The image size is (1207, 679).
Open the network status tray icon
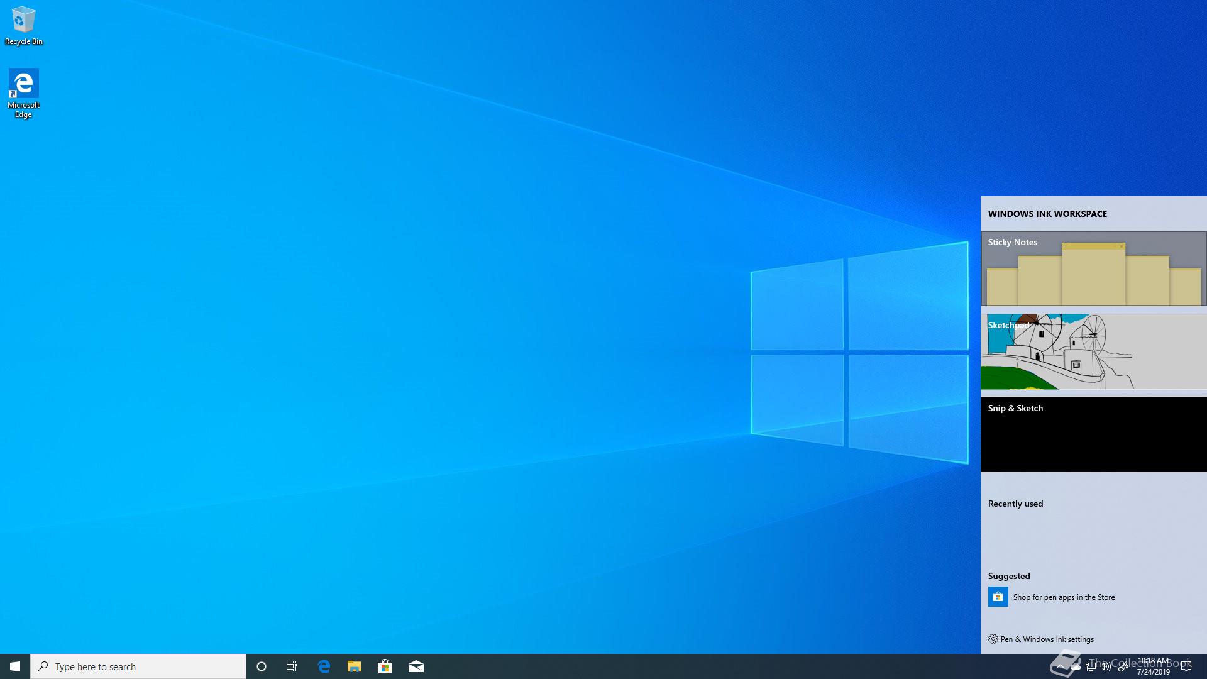(1091, 666)
